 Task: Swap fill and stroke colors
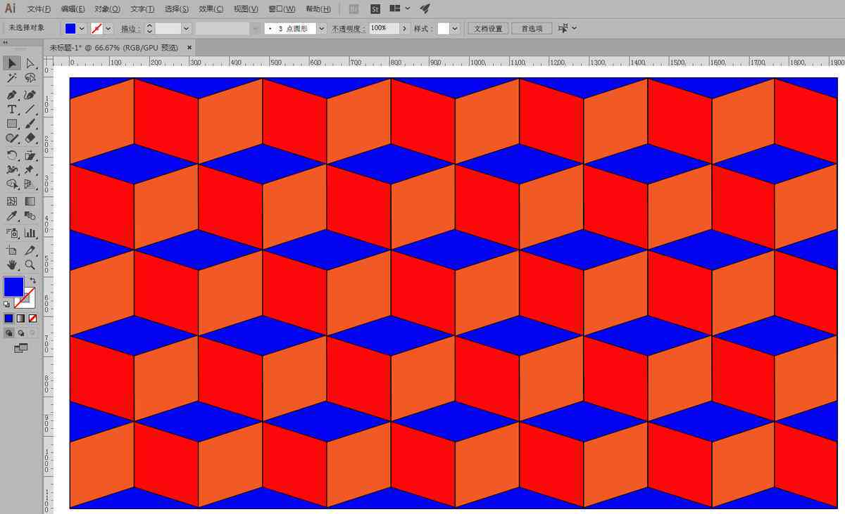point(32,281)
